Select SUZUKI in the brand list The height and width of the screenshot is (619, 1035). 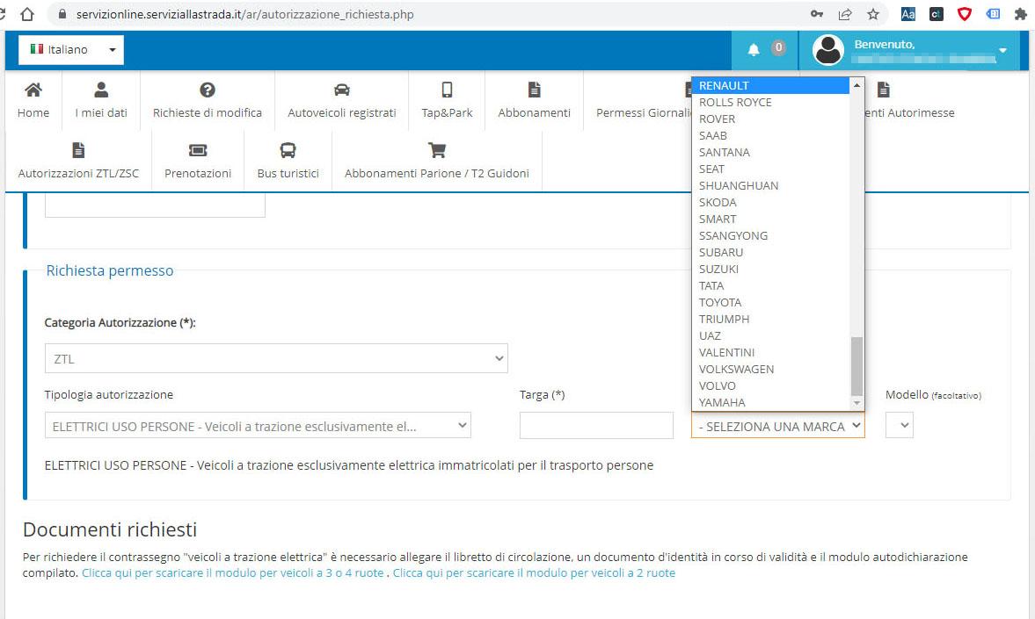pos(771,269)
